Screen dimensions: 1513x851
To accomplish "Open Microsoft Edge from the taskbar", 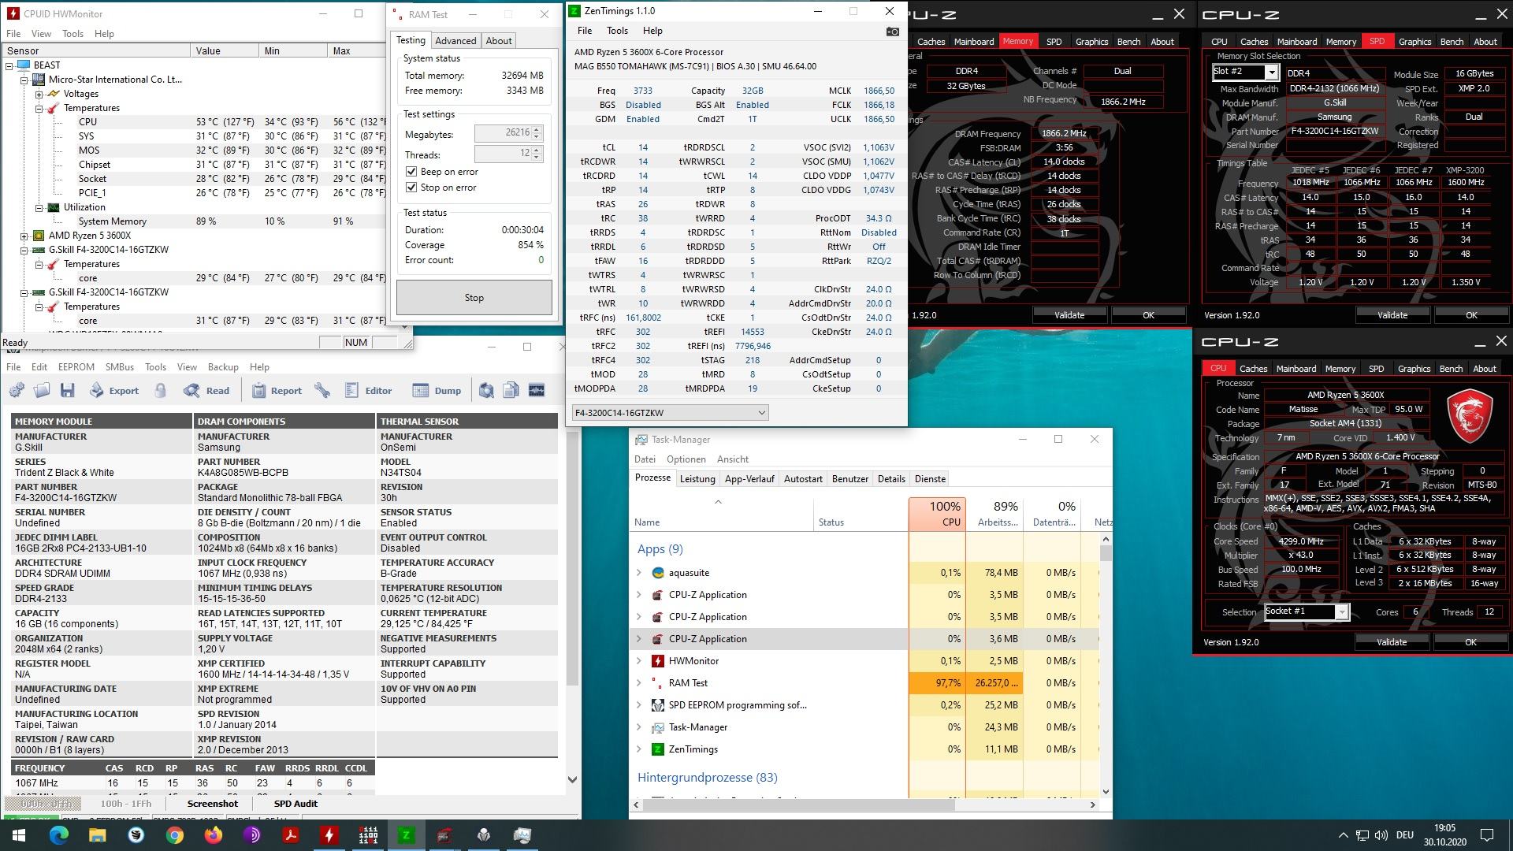I will coord(59,835).
